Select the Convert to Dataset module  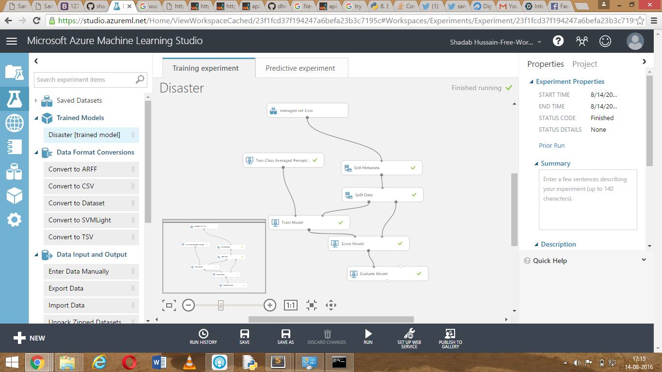point(91,203)
